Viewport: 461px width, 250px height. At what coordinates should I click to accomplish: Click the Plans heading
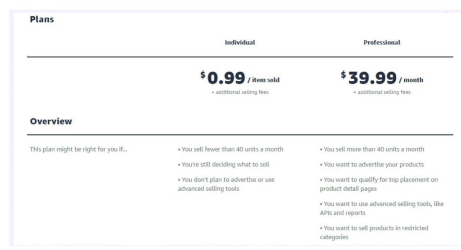42,20
